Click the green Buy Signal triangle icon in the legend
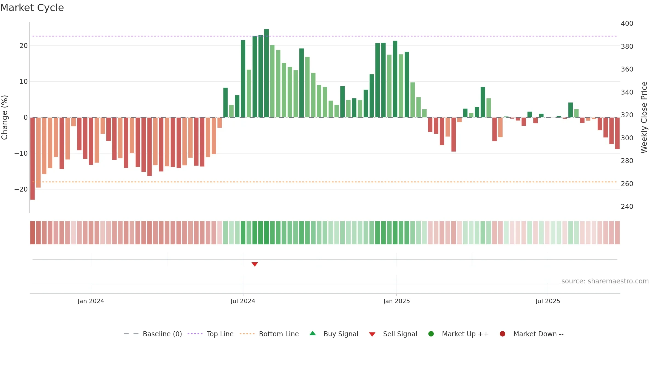 click(313, 333)
